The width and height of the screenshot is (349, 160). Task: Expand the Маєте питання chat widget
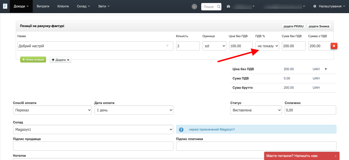(x=302, y=156)
